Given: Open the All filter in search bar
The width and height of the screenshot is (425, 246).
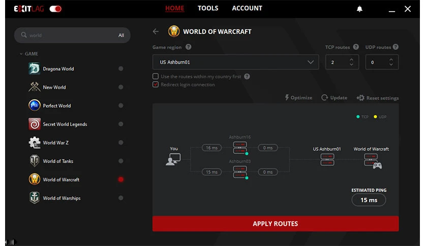Looking at the screenshot, I should tap(121, 35).
